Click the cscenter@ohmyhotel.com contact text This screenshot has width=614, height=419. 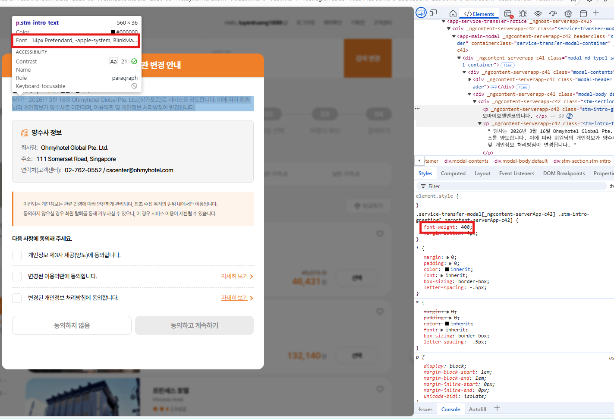(x=140, y=170)
